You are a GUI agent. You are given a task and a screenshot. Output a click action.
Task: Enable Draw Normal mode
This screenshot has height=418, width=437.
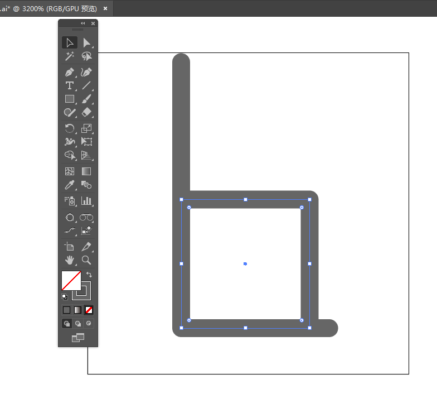pyautogui.click(x=67, y=324)
